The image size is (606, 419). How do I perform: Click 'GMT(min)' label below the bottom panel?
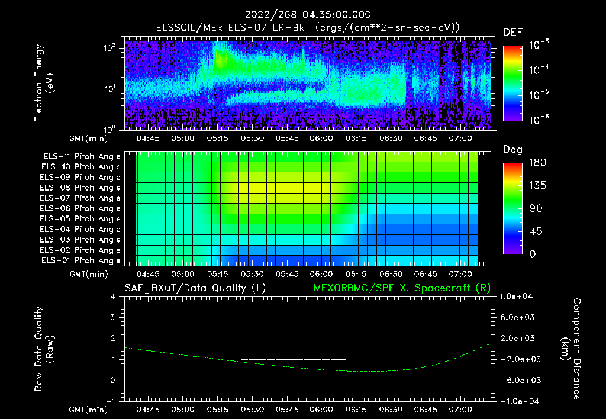click(89, 410)
